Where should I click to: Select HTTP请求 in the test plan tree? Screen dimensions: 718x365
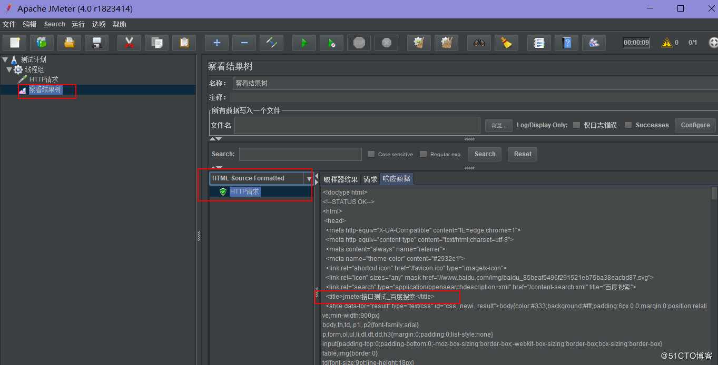point(44,79)
